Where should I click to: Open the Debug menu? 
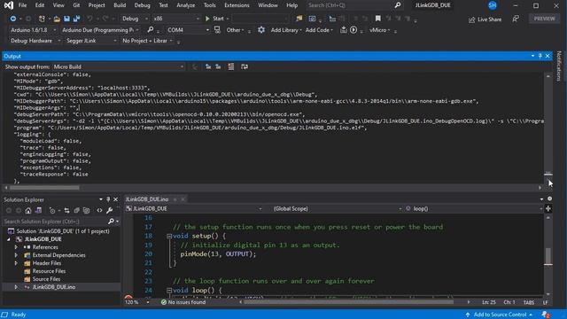pyautogui.click(x=142, y=5)
